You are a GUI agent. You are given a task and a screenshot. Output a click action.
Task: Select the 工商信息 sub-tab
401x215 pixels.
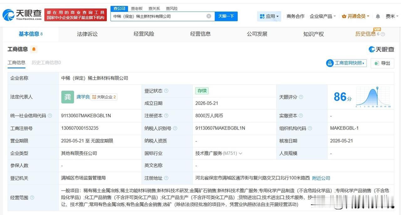pyautogui.click(x=16, y=62)
